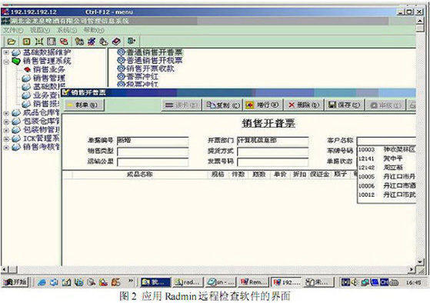Click the exit door toolbar icon
The image size is (430, 303).
(132, 41)
